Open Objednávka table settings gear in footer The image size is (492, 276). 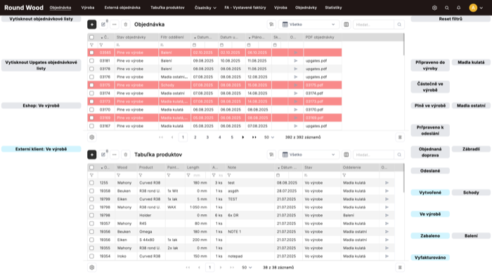[x=92, y=138]
